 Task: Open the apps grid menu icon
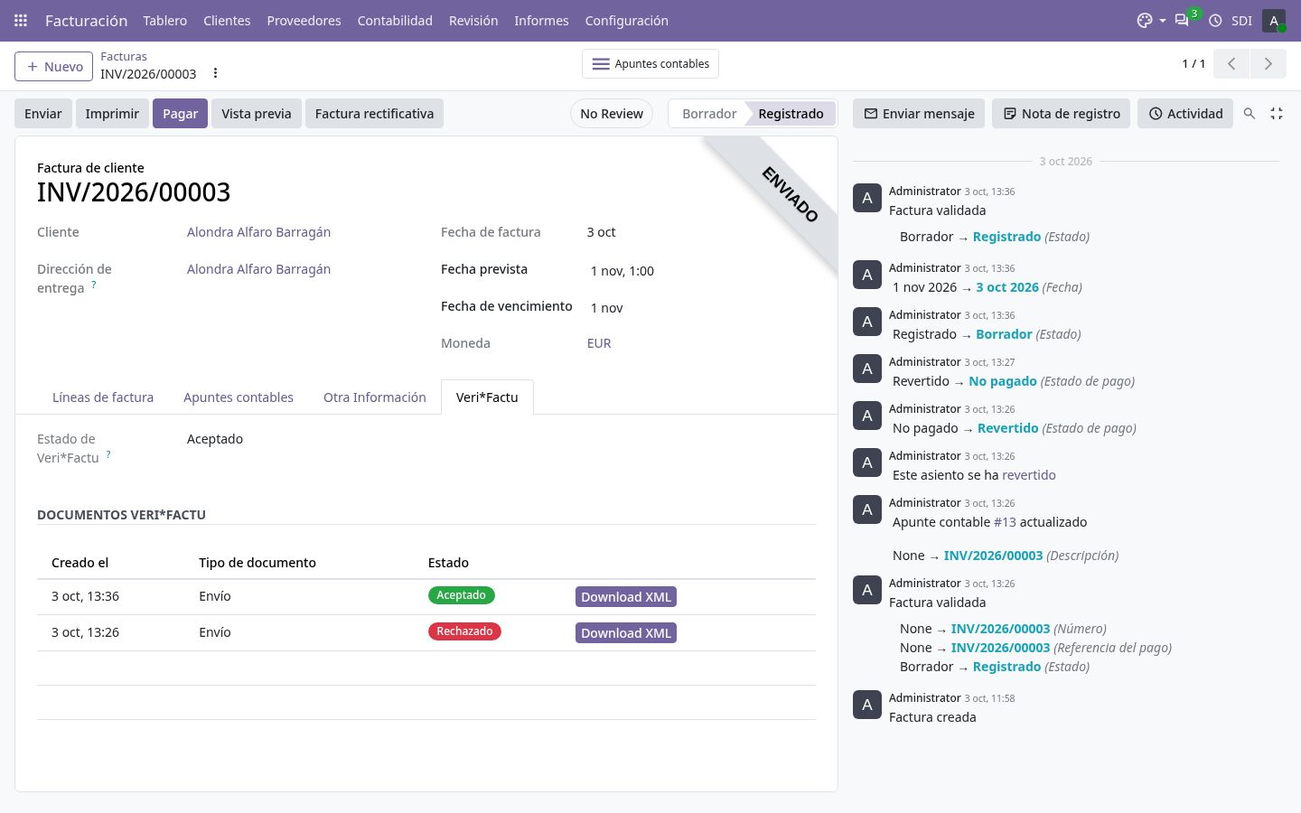(21, 20)
